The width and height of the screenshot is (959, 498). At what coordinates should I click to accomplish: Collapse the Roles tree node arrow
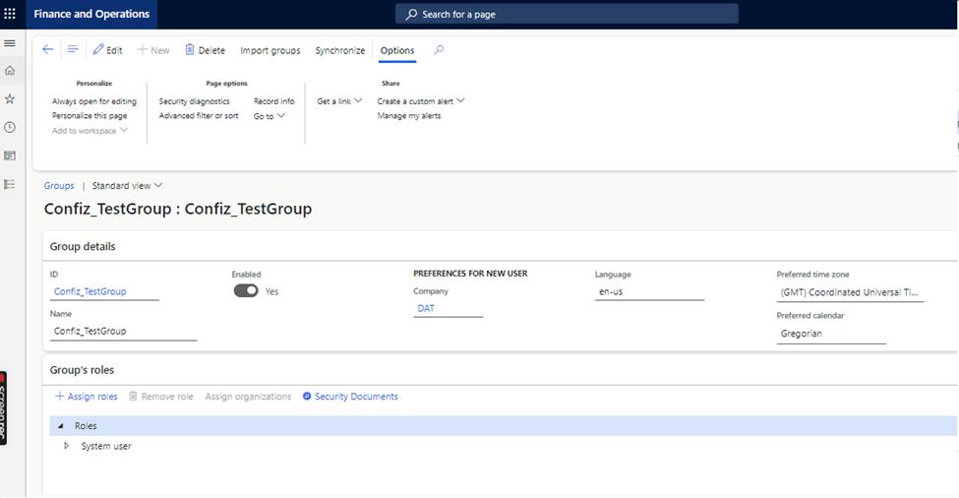(x=61, y=426)
